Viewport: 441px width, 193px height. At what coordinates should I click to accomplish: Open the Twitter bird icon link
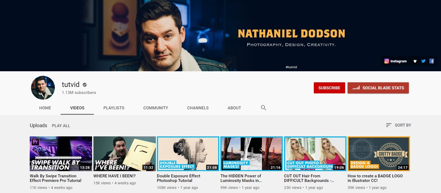pyautogui.click(x=423, y=61)
